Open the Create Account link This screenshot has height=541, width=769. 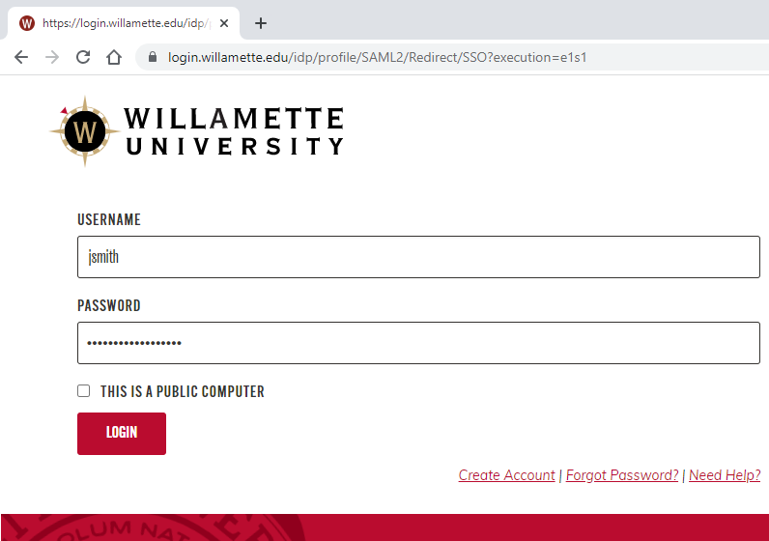coord(506,475)
